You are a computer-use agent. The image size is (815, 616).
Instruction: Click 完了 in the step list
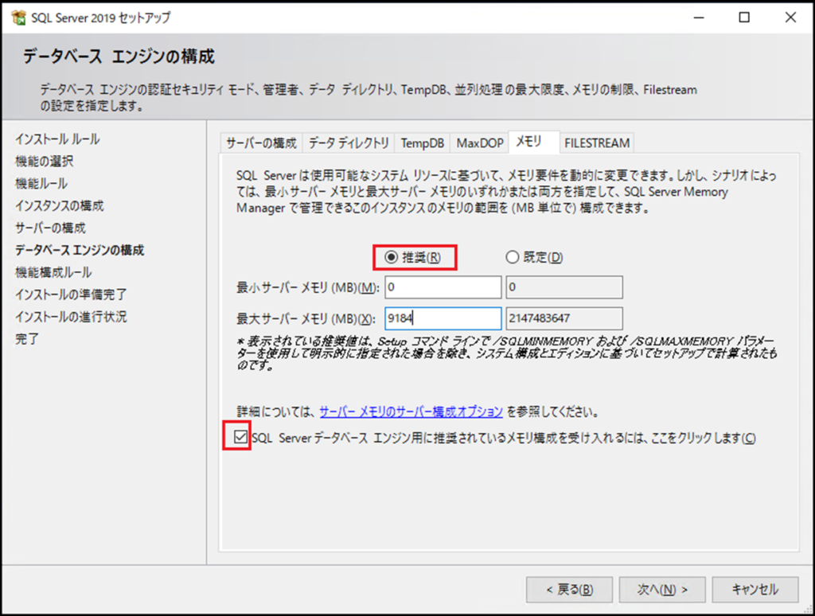pyautogui.click(x=26, y=339)
